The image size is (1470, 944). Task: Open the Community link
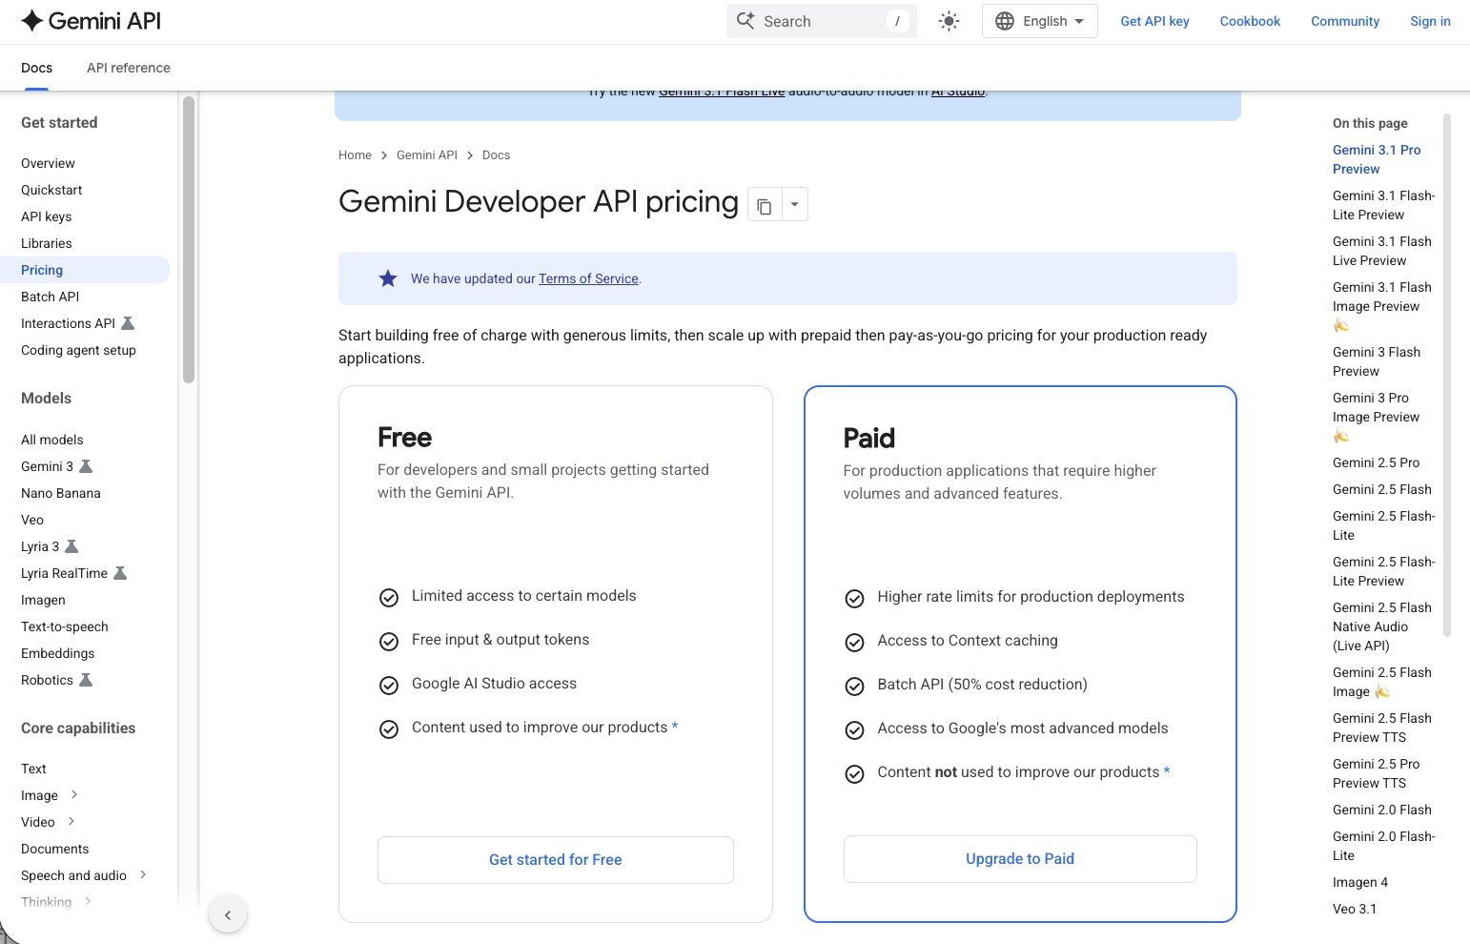point(1345,21)
